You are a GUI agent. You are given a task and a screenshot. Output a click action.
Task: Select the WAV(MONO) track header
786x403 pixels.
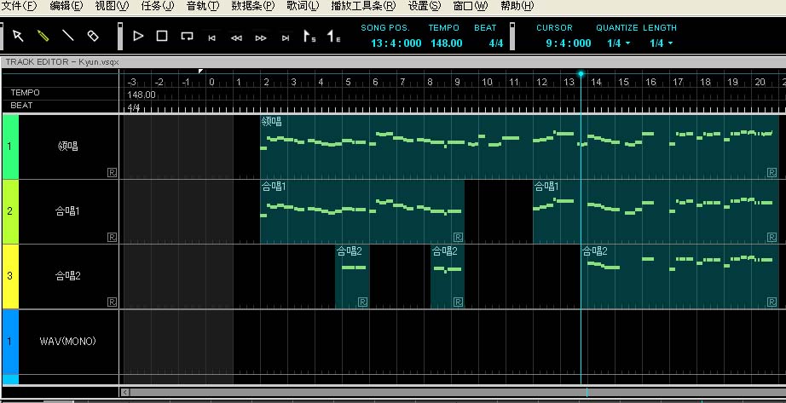coord(67,342)
